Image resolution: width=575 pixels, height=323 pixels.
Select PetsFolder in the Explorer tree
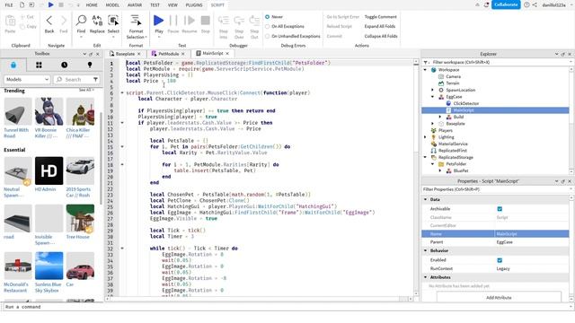(x=456, y=164)
